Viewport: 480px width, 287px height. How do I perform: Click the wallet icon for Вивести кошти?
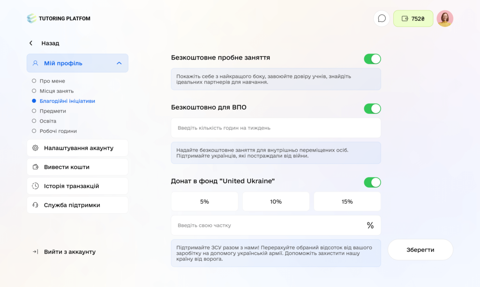[35, 167]
